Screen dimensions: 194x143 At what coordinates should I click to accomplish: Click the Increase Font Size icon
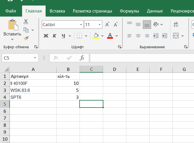coord(107,25)
